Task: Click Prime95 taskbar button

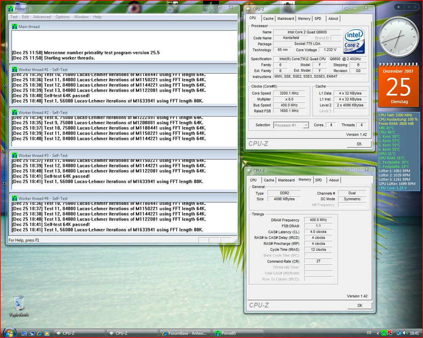Action: (x=238, y=333)
